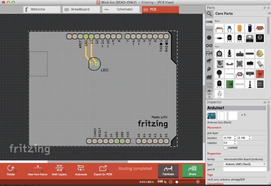The width and height of the screenshot is (271, 186).
Task: Select the PNP transistor marked P
Action: pos(229,38)
